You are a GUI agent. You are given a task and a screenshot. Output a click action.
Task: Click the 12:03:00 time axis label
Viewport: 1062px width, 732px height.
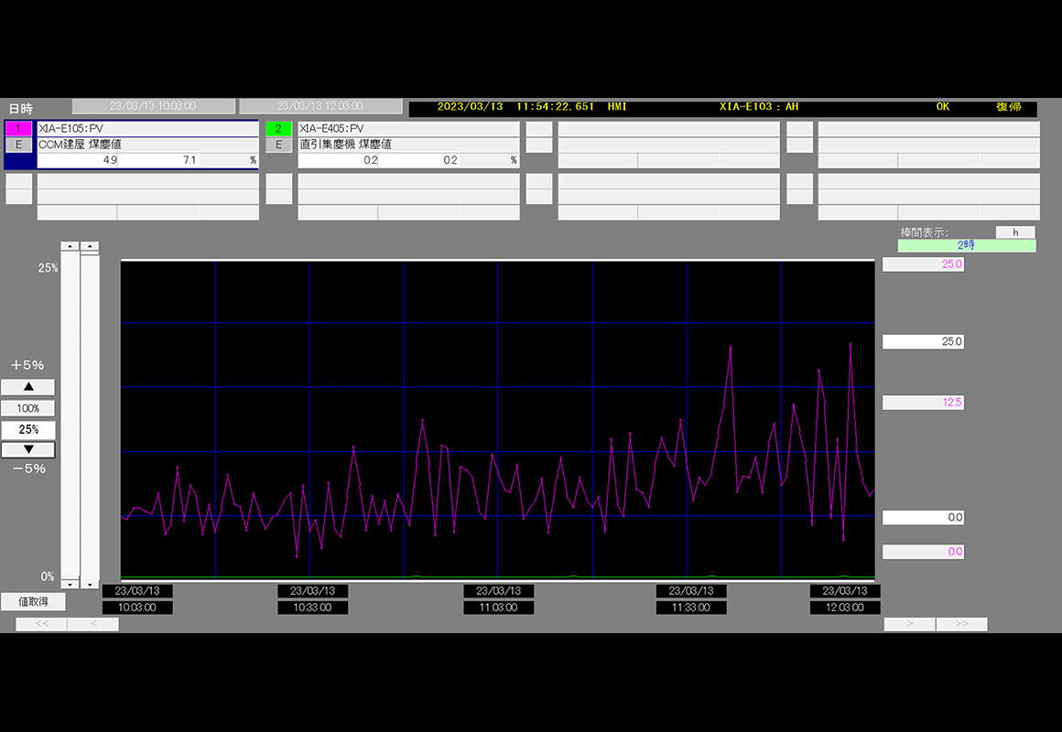coord(845,608)
